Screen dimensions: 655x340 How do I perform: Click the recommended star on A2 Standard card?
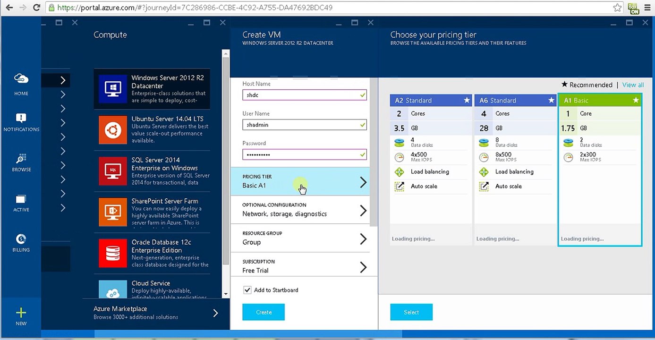coord(467,100)
